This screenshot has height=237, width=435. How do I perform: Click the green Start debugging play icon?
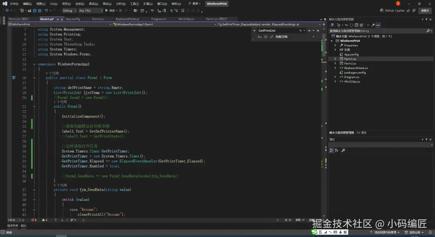pos(107,10)
